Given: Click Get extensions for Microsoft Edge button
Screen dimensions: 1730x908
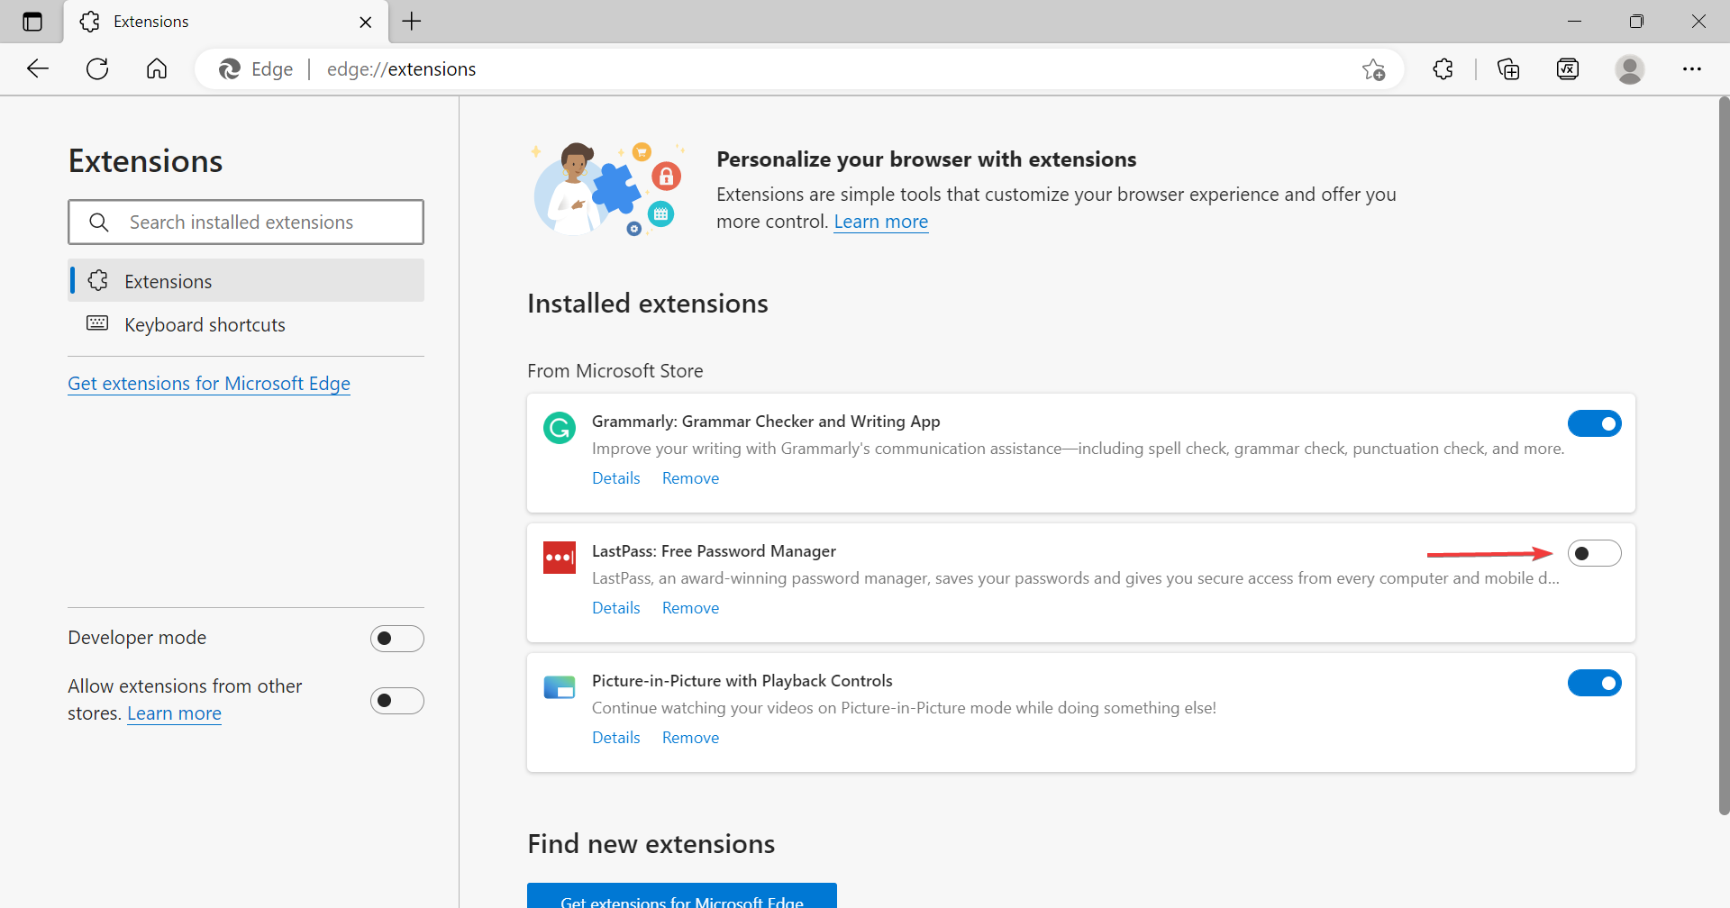Looking at the screenshot, I should [682, 895].
